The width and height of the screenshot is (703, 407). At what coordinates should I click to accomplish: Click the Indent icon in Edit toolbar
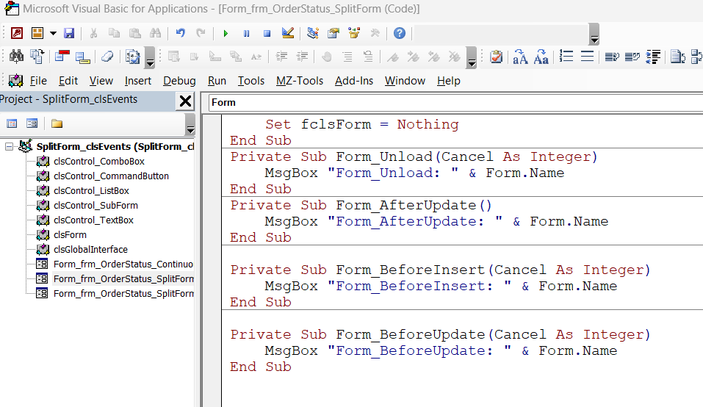[281, 57]
